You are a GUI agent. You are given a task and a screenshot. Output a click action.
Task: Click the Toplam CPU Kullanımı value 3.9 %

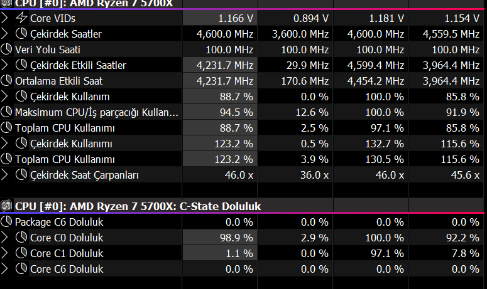(x=315, y=159)
